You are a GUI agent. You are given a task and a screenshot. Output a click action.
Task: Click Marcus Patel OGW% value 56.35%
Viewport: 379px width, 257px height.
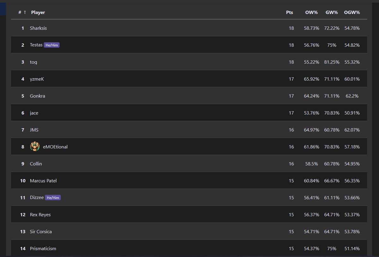tap(352, 181)
